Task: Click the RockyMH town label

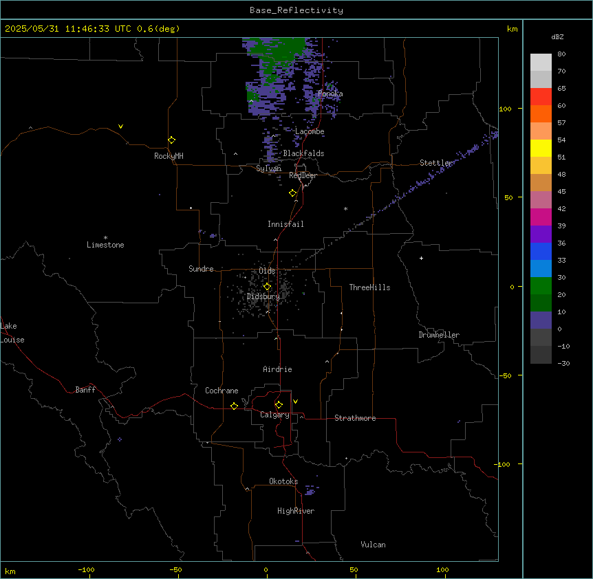Action: (169, 156)
